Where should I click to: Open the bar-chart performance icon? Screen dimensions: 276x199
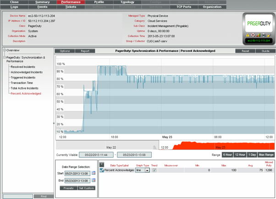(258, 35)
